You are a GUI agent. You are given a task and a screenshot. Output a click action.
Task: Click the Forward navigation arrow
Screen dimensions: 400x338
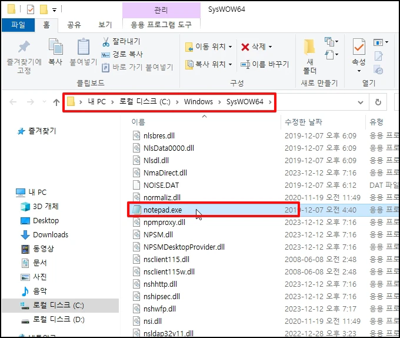tap(31, 102)
